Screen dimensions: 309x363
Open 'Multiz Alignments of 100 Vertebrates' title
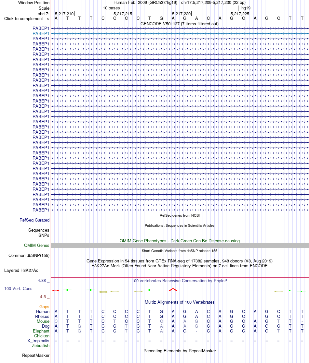pos(180,302)
